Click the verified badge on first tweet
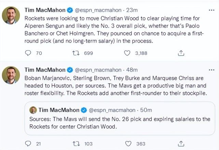 pyautogui.click(x=70, y=9)
